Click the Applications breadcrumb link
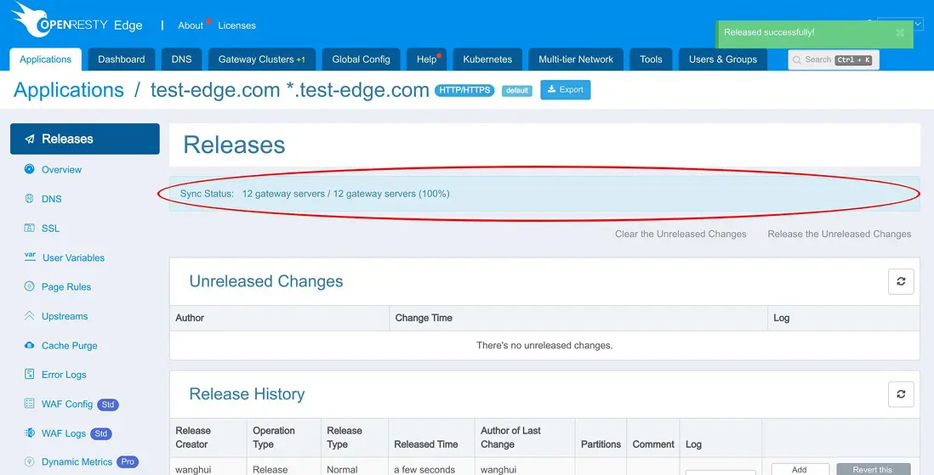This screenshot has width=934, height=475. pos(69,90)
